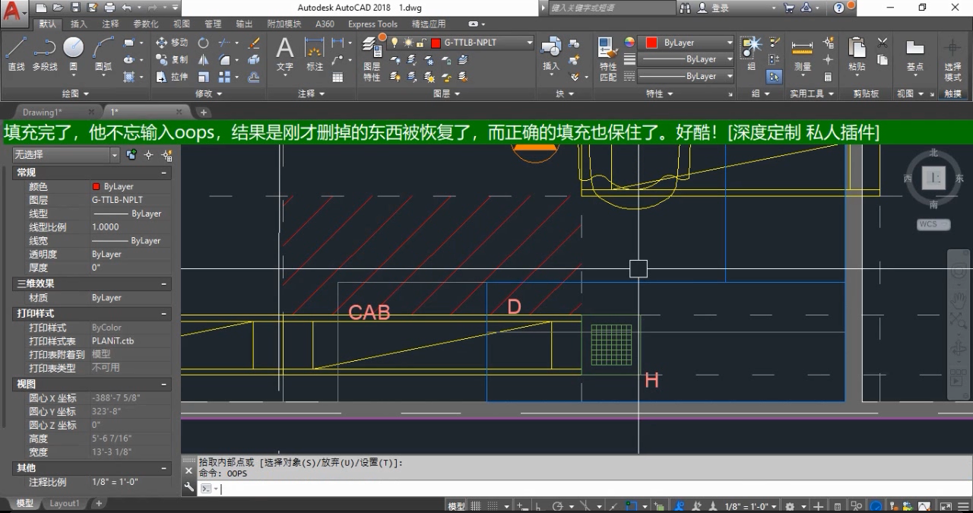Toggle the layer lock padlock icon
The image size is (973, 513).
[x=420, y=43]
